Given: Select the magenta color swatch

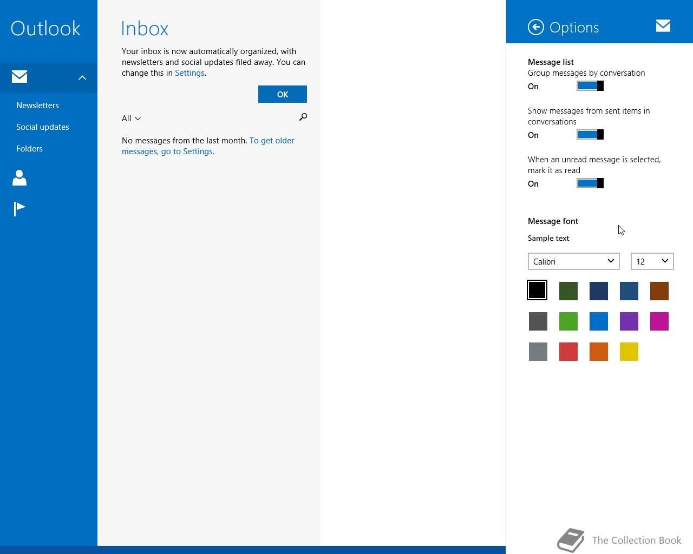Looking at the screenshot, I should (x=659, y=321).
